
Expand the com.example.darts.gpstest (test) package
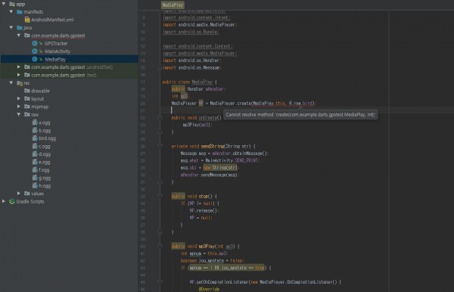(19, 75)
